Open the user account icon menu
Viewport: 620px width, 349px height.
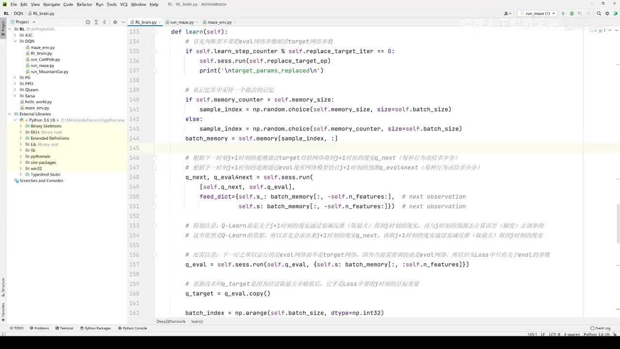(508, 14)
